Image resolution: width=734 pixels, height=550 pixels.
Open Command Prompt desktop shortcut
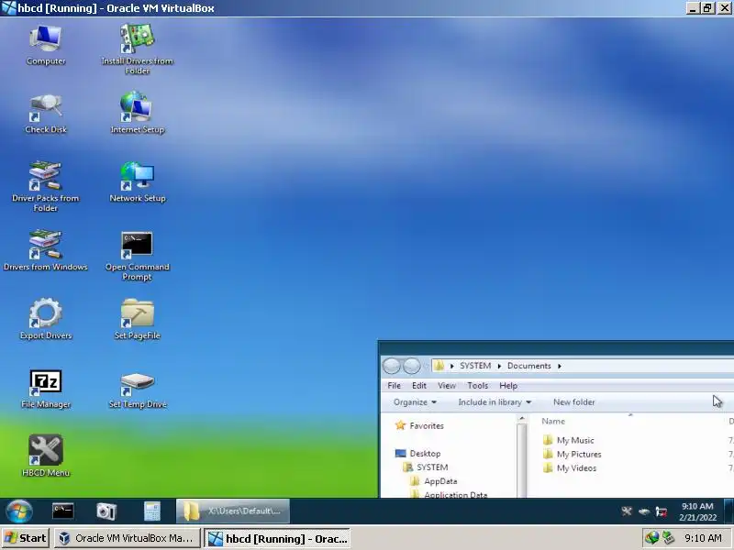[x=137, y=256]
